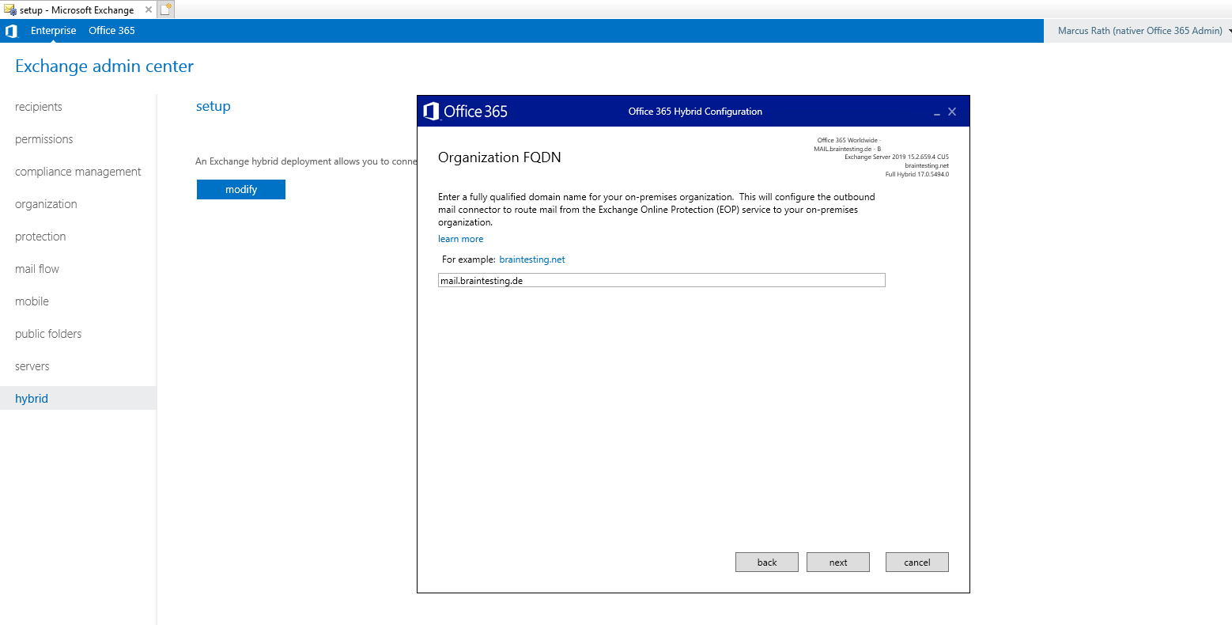The image size is (1232, 625).
Task: Open servers in left navigation
Action: click(32, 366)
